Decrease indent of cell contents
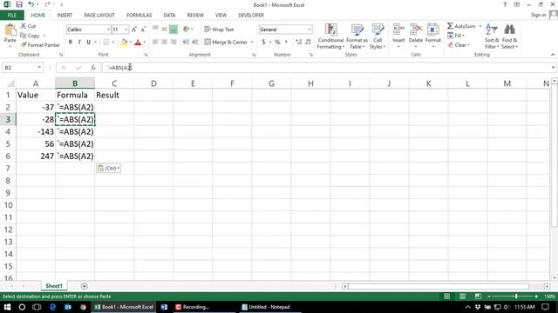The height and width of the screenshot is (313, 558). [186, 42]
